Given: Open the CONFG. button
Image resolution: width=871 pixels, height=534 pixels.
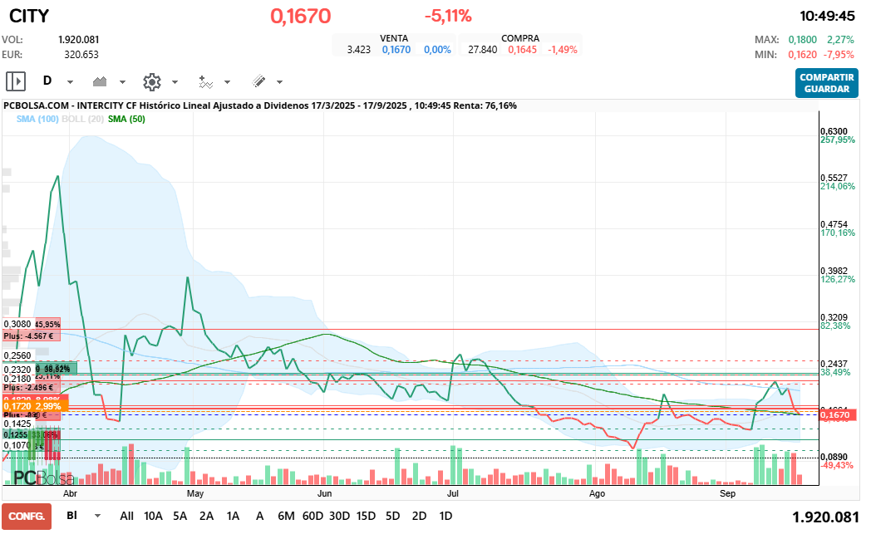Looking at the screenshot, I should point(27,517).
